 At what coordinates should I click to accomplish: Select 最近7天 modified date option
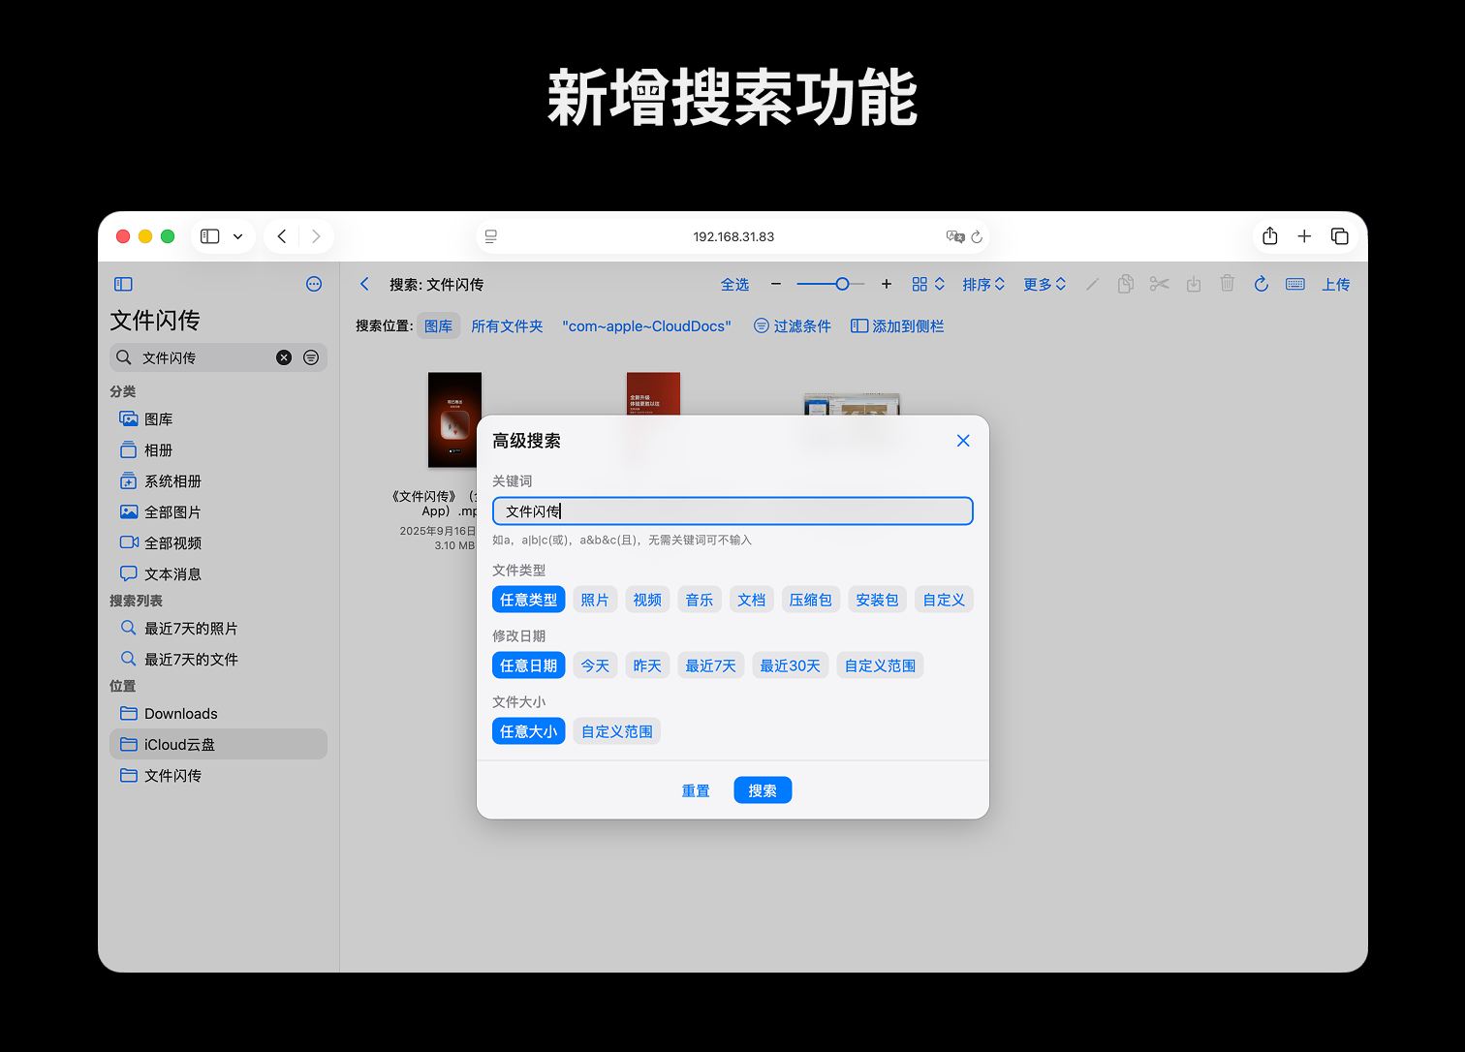(x=710, y=665)
